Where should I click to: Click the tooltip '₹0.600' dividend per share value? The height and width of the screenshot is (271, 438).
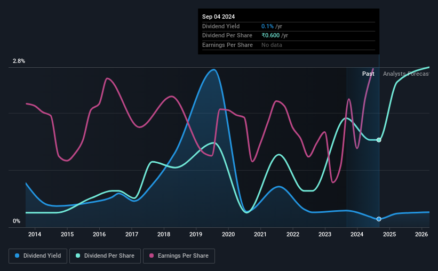point(270,36)
